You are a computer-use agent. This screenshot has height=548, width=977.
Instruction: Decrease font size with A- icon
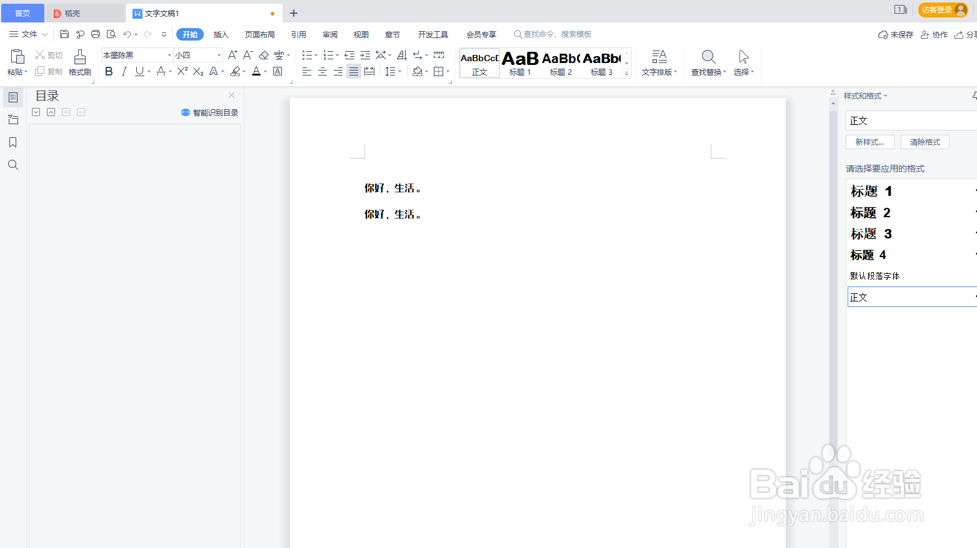(248, 55)
